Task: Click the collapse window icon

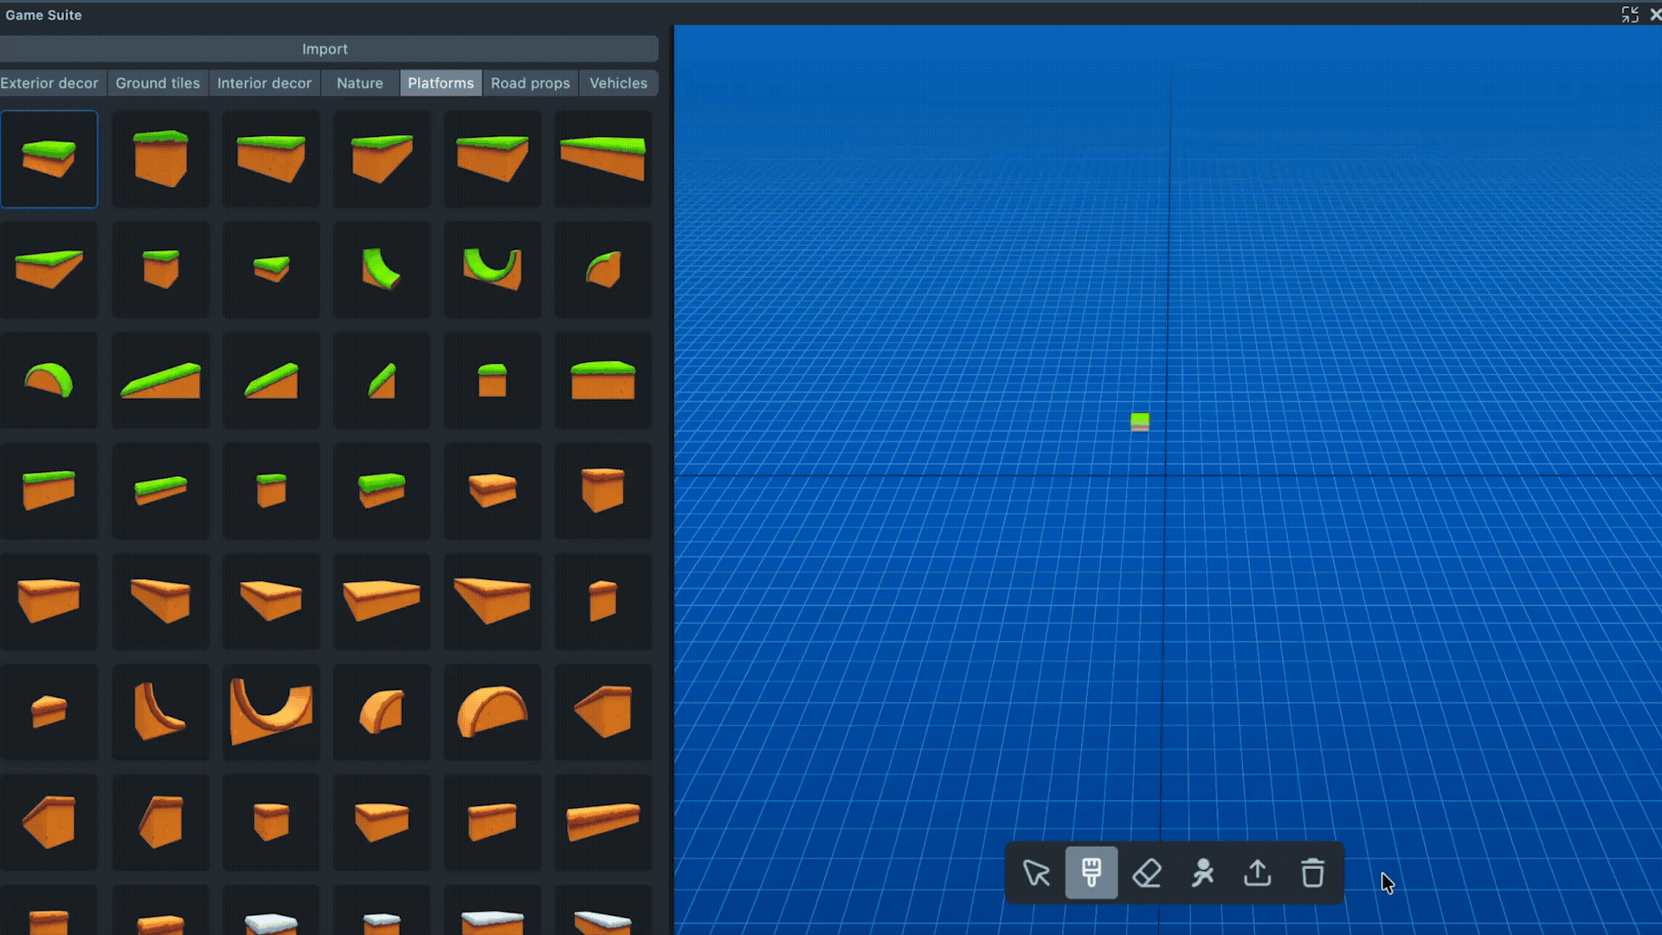Action: (x=1630, y=15)
